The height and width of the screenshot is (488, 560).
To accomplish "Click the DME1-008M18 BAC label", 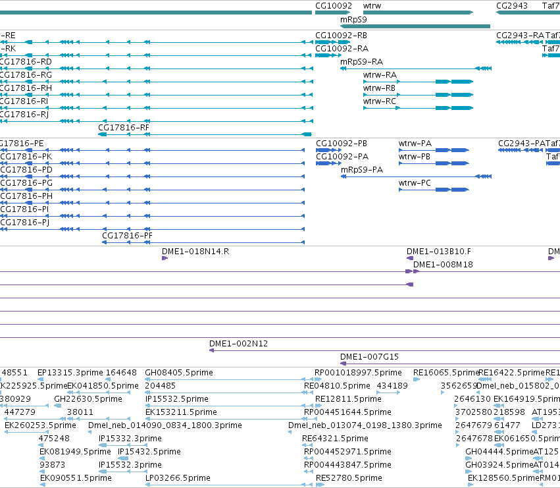I will click(443, 265).
